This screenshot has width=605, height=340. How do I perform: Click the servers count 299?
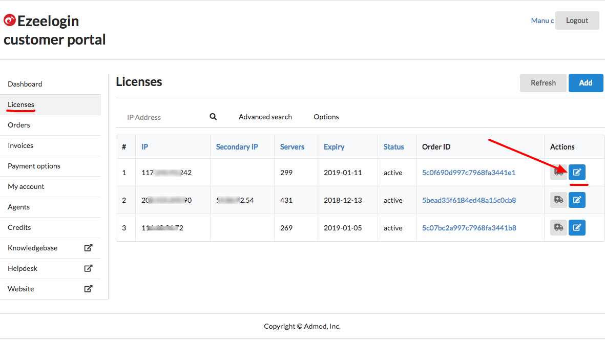[x=286, y=173]
